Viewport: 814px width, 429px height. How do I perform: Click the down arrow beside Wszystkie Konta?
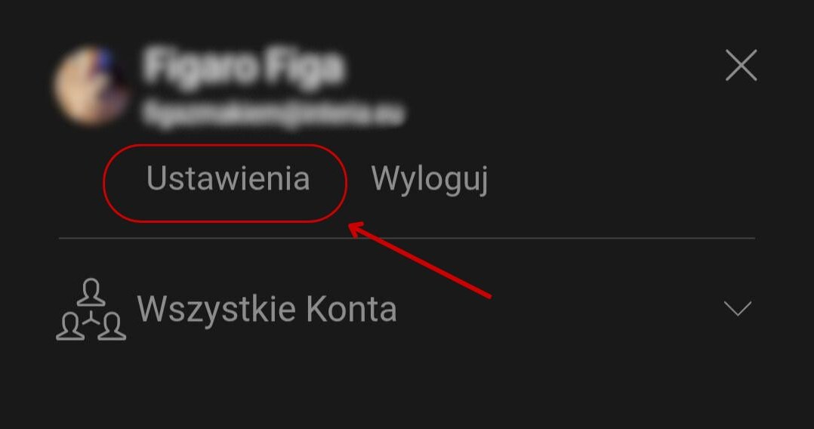[738, 308]
